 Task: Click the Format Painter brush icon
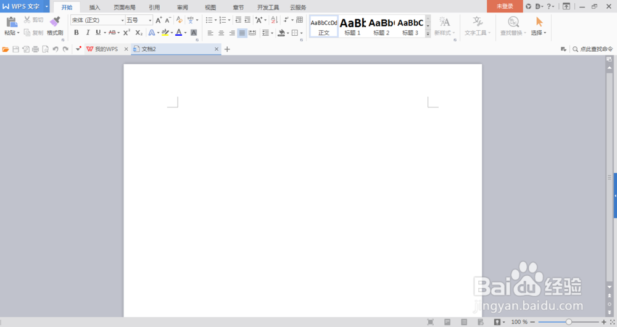(x=55, y=22)
